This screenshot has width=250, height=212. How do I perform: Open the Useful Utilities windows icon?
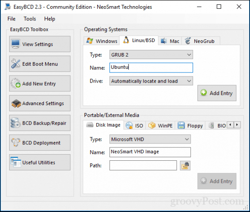click(15, 162)
